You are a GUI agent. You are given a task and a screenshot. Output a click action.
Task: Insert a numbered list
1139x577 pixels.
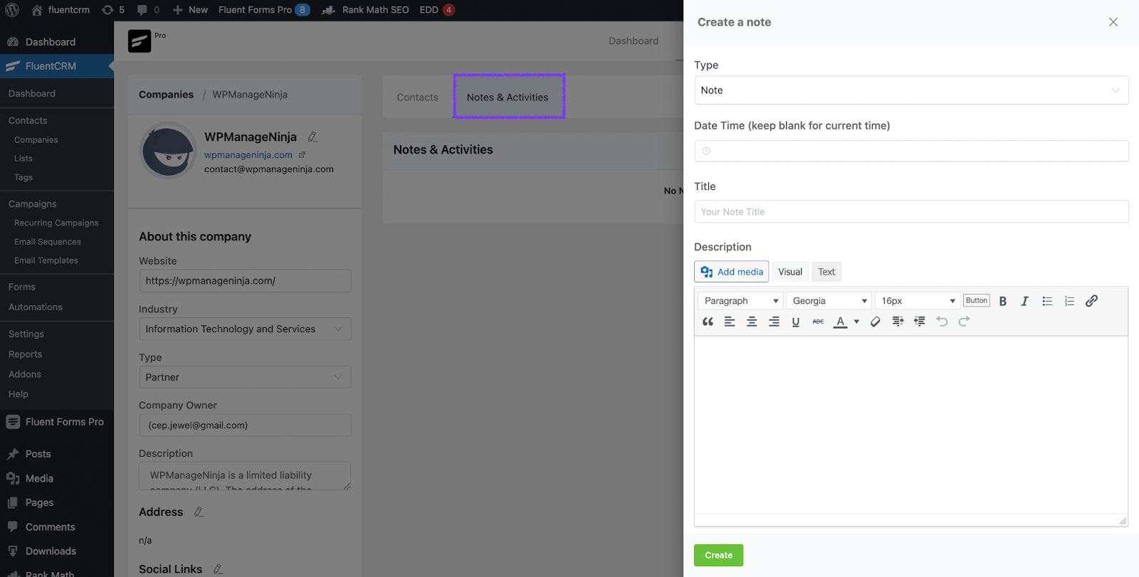point(1069,301)
